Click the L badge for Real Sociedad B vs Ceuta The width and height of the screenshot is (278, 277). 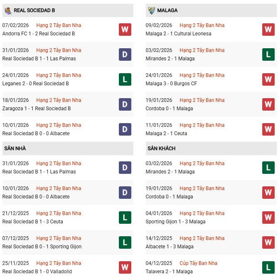click(x=125, y=218)
